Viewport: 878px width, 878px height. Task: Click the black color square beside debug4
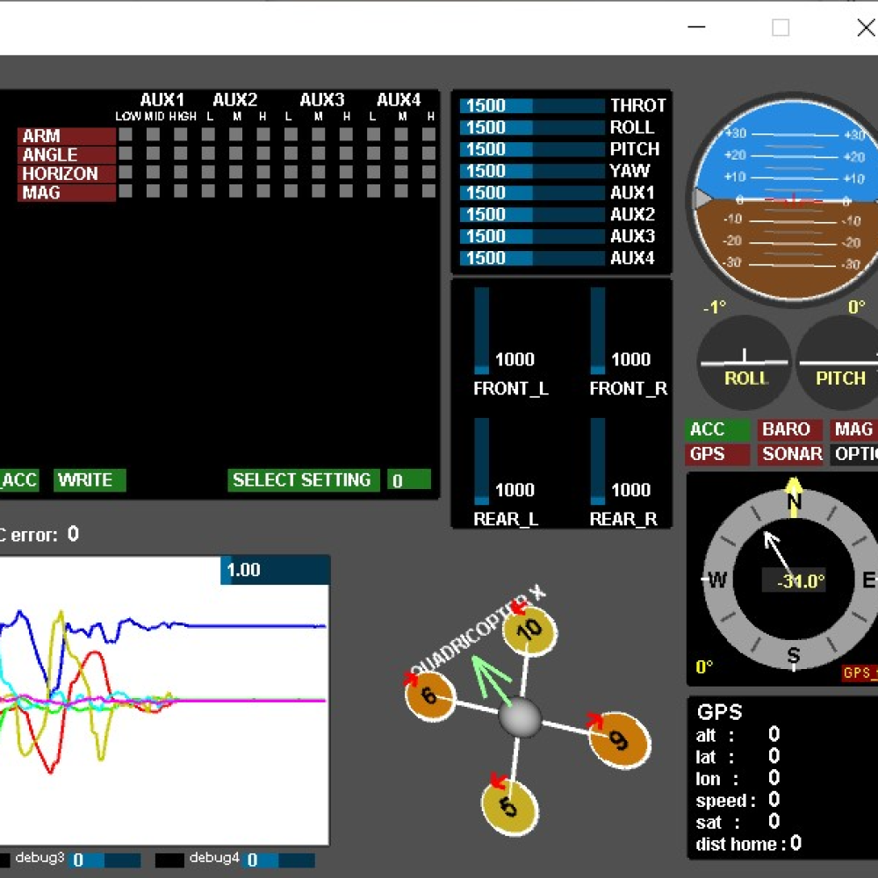click(x=169, y=860)
